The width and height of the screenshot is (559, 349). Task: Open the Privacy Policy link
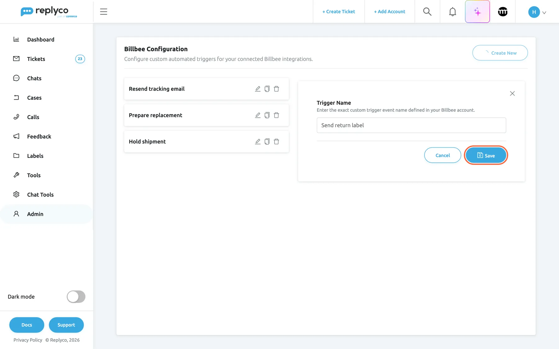28,340
